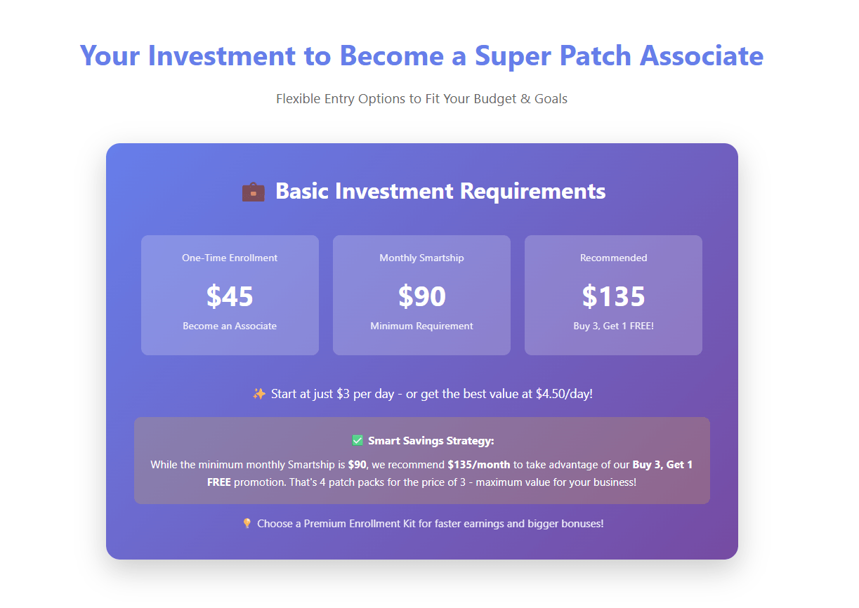This screenshot has height=608, width=859.
Task: Click the sparkles icon before Start at just $3
Action: click(x=258, y=394)
